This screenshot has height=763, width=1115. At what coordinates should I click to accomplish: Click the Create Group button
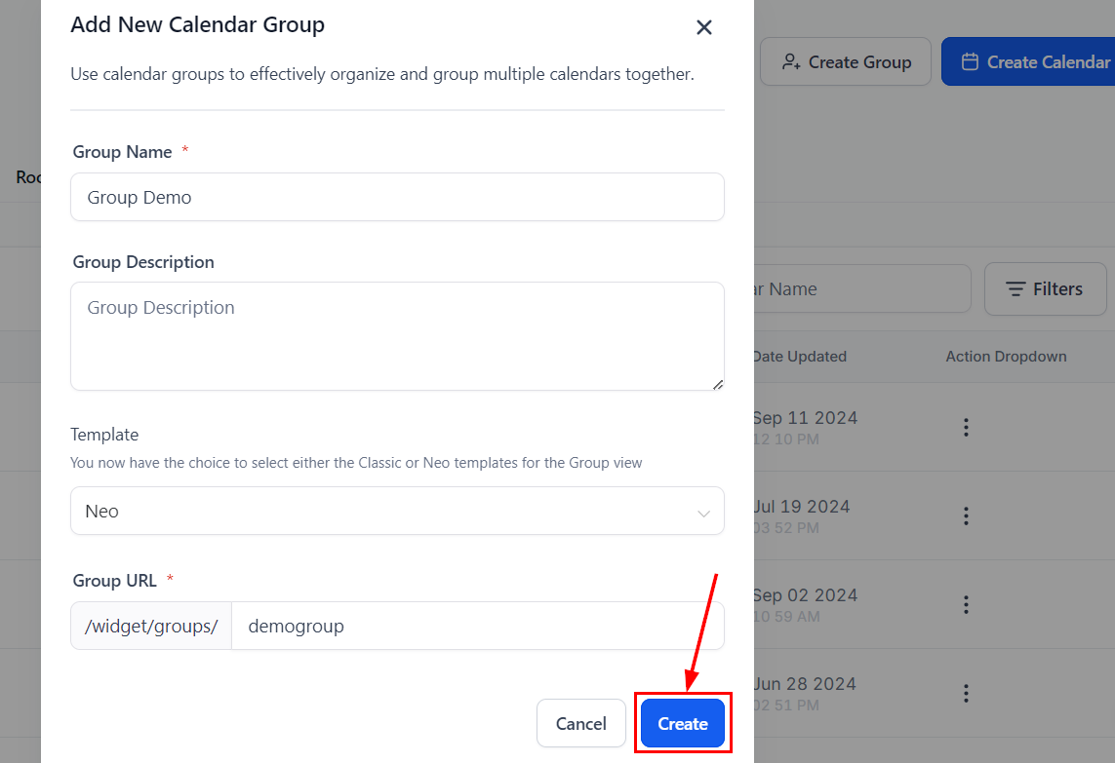[x=846, y=62]
